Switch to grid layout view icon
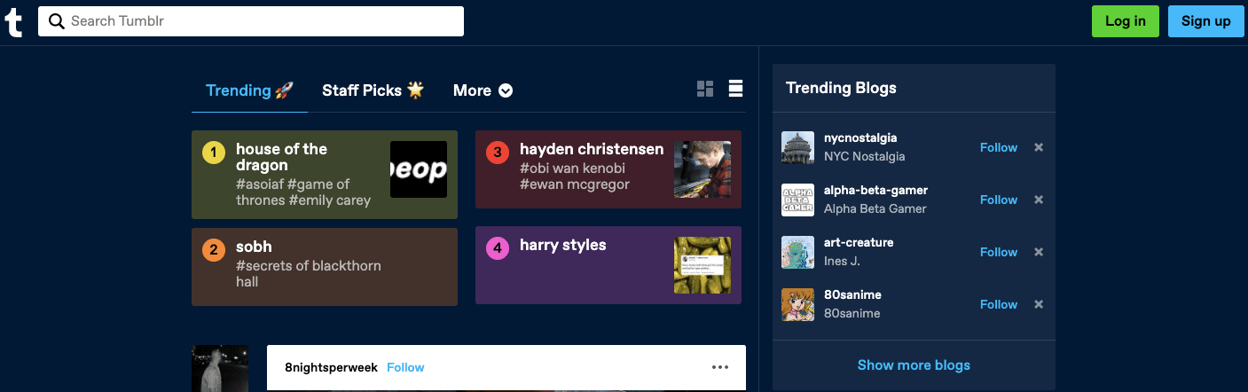The height and width of the screenshot is (392, 1248). point(705,89)
